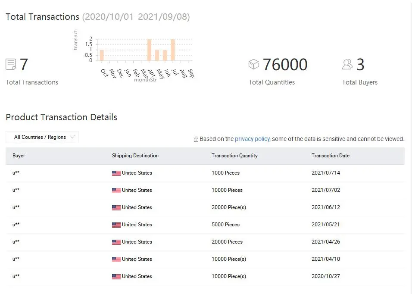Click the Shipping Destination column header

(x=135, y=156)
